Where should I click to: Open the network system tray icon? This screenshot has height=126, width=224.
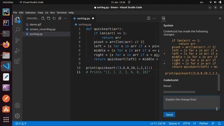click(211, 2)
